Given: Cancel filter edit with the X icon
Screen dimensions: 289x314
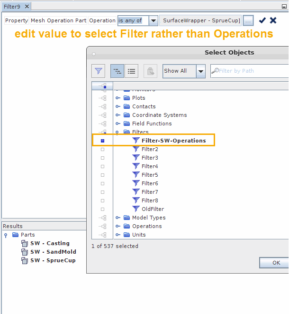Looking at the screenshot, I should point(273,20).
